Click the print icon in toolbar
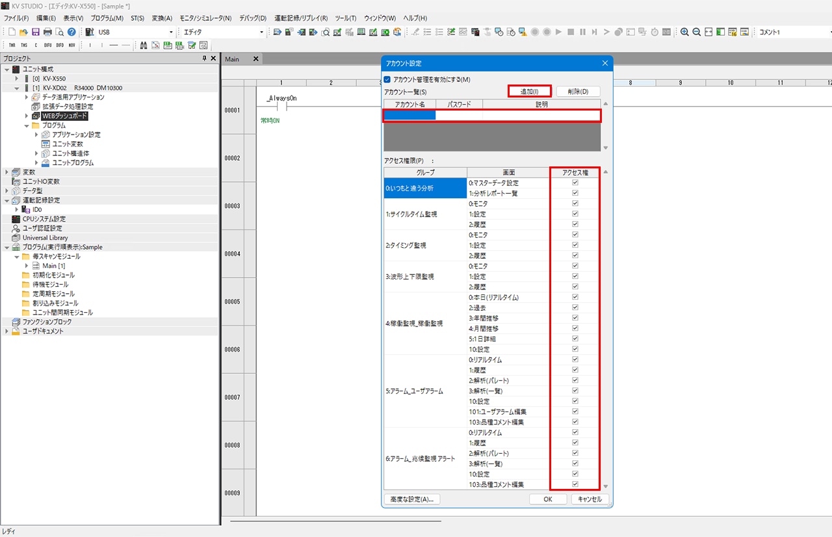Viewport: 832px width, 537px height. (47, 32)
